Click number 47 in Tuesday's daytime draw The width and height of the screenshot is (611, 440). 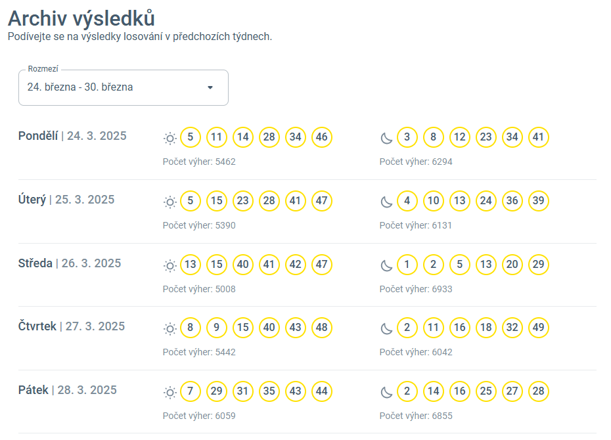click(321, 201)
